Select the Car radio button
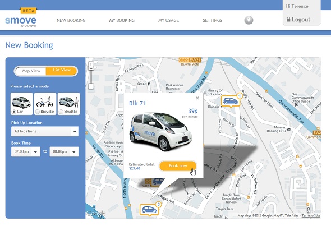The image size is (331, 226). (14, 112)
